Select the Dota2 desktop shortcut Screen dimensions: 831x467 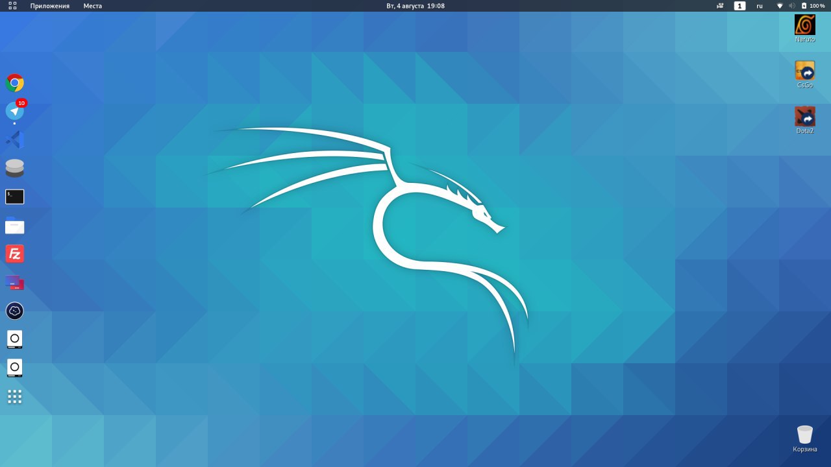(x=805, y=121)
